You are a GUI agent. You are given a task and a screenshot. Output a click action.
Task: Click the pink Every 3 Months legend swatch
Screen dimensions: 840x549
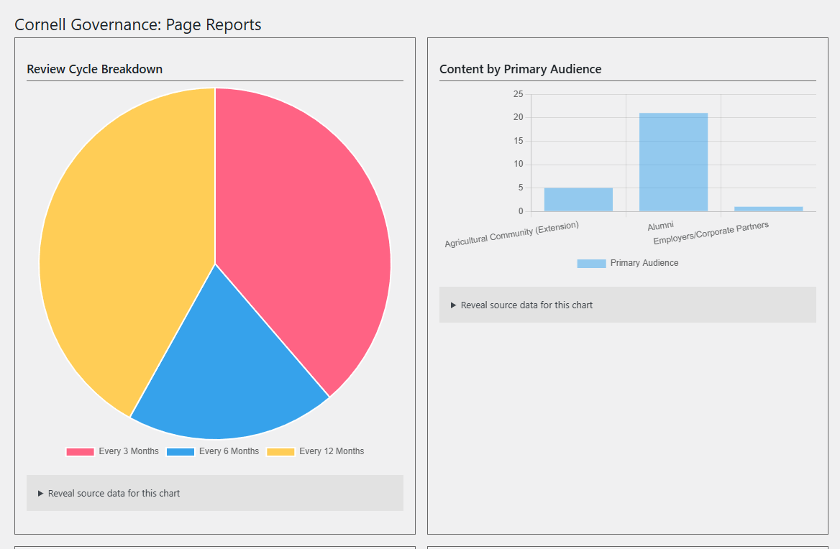pyautogui.click(x=80, y=451)
